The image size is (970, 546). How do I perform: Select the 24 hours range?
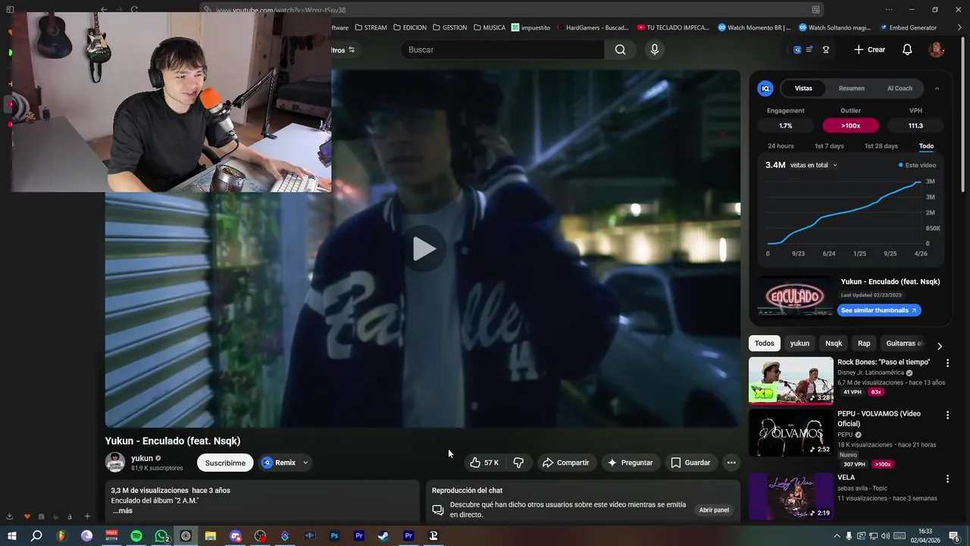pos(781,146)
